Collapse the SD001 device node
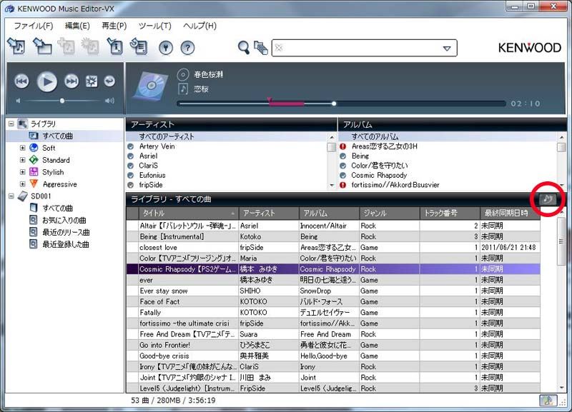Viewport: 572px width, 412px height. coord(11,196)
